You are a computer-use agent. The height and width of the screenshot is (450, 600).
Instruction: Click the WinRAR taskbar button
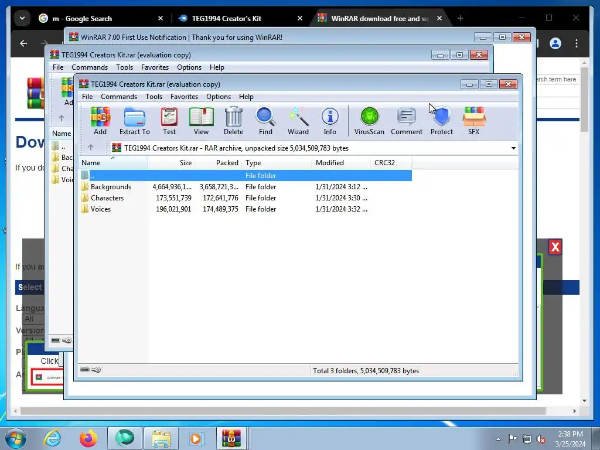pyautogui.click(x=232, y=438)
